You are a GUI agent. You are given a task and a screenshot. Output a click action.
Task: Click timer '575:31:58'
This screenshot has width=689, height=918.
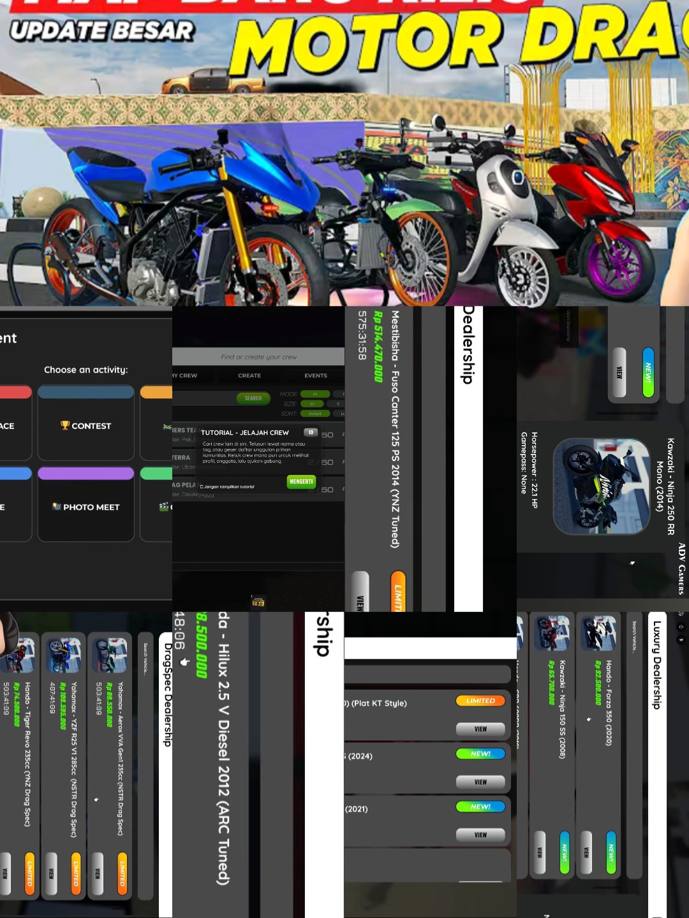click(362, 335)
